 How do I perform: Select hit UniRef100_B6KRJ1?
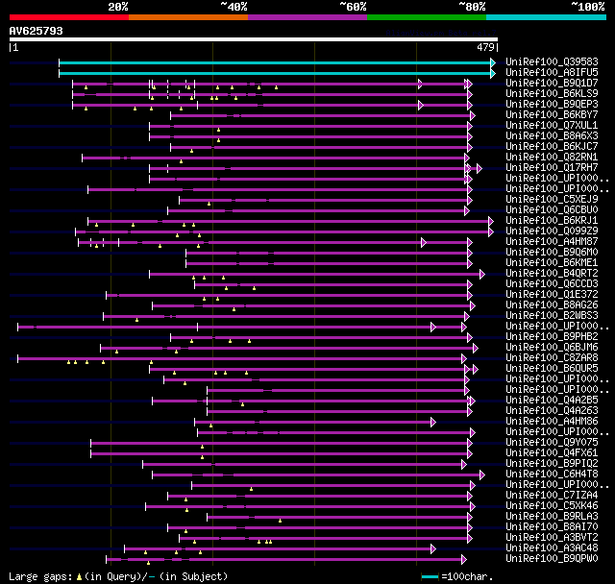coord(552,220)
